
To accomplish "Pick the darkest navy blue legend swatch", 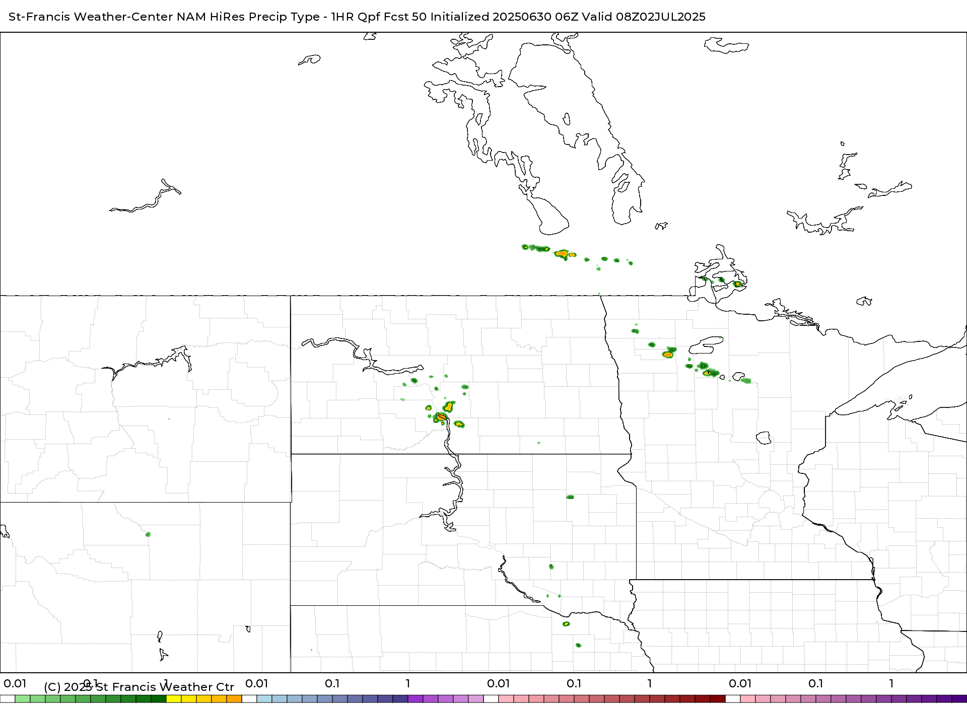I will point(400,699).
